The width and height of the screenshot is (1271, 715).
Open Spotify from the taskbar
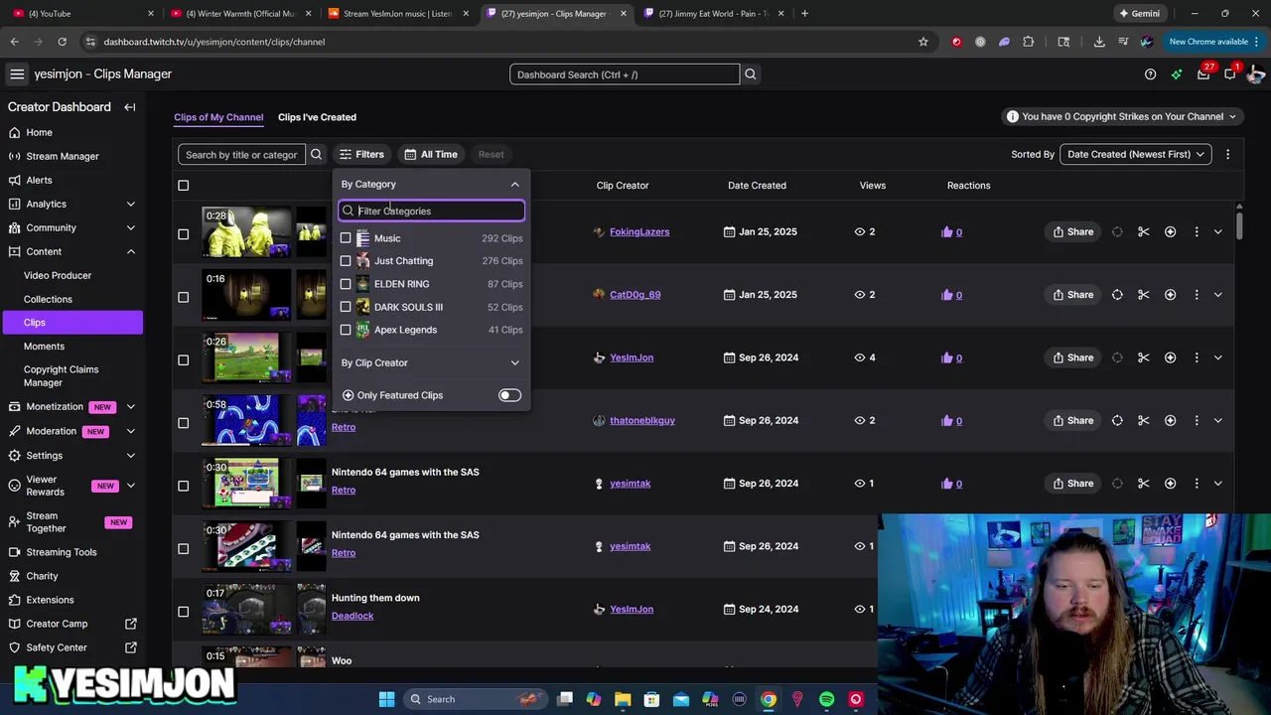826,699
